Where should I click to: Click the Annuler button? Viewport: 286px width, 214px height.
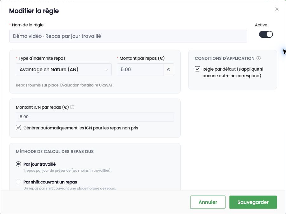[x=208, y=202]
